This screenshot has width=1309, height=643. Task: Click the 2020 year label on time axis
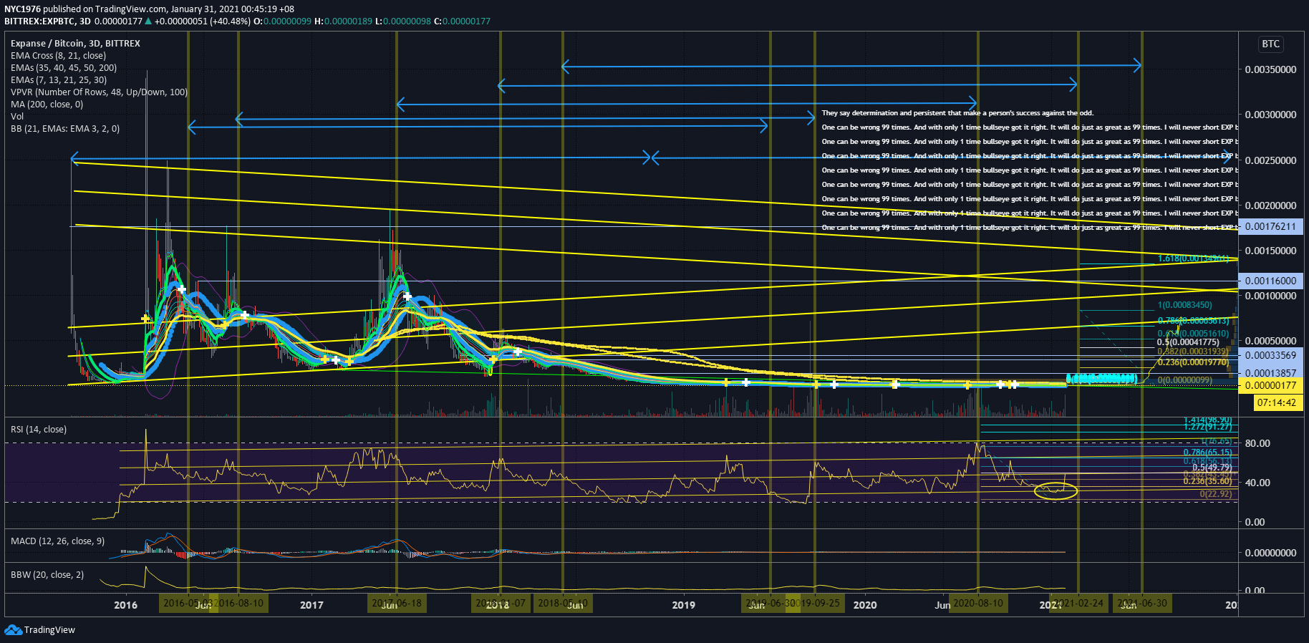coord(865,605)
